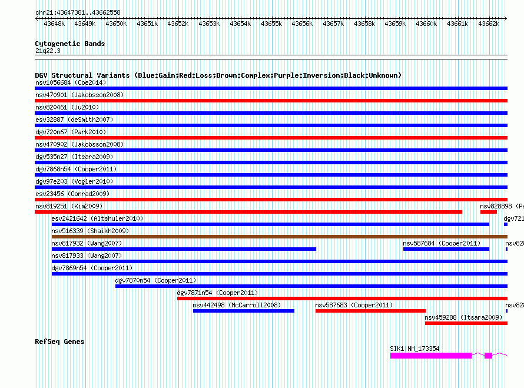The image size is (524, 388).
Task: Select the 21q22.3 band label
Action: tap(48, 51)
